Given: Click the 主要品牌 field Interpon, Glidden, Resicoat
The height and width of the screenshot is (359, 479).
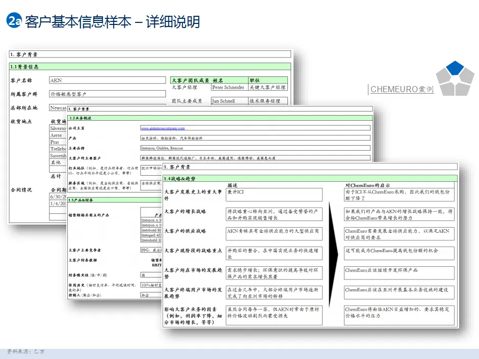Looking at the screenshot, I should point(255,148).
